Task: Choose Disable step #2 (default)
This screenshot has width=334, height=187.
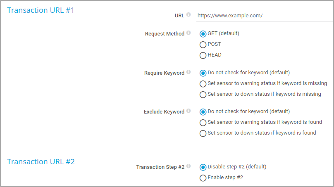Action: point(203,167)
